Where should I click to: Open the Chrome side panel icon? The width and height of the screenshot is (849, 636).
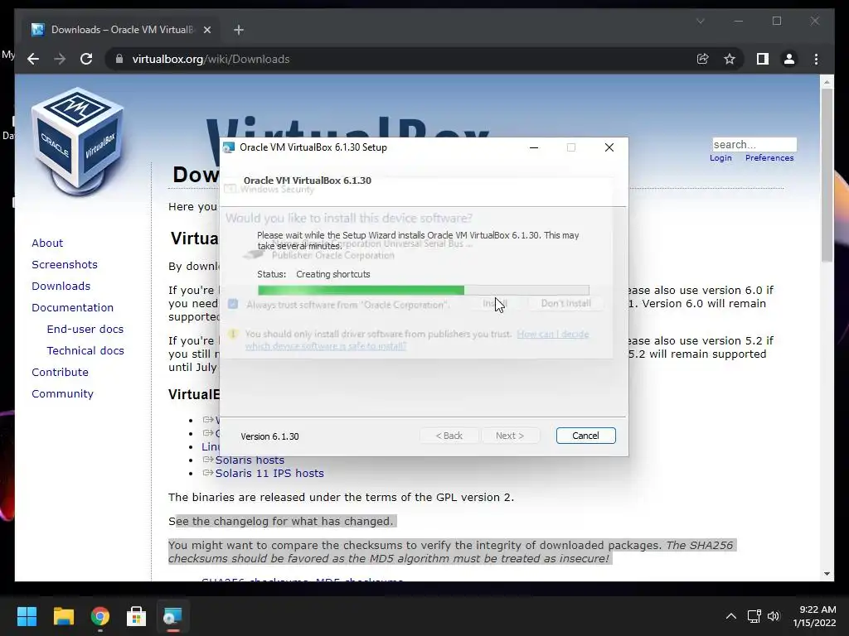(763, 59)
